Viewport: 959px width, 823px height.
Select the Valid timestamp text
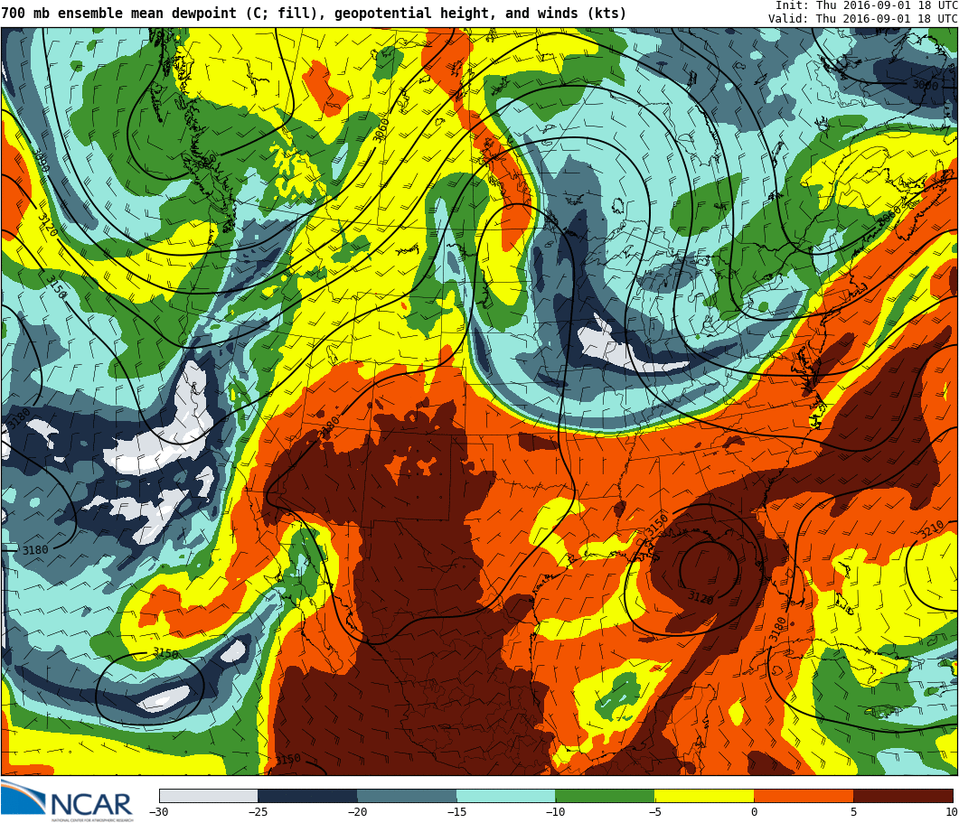tap(862, 19)
